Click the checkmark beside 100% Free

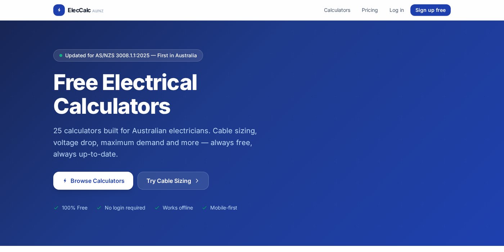coord(56,208)
